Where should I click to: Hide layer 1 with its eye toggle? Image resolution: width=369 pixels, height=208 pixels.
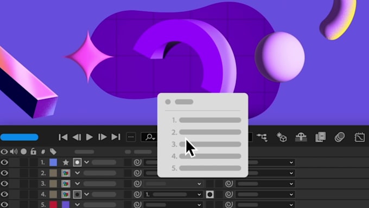[x=4, y=162]
